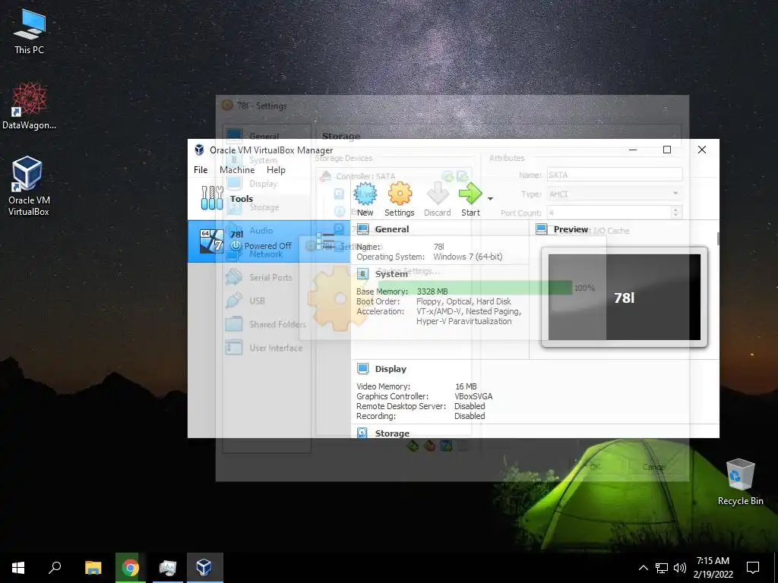Click the Storage section header in details
The image size is (778, 583).
click(392, 433)
